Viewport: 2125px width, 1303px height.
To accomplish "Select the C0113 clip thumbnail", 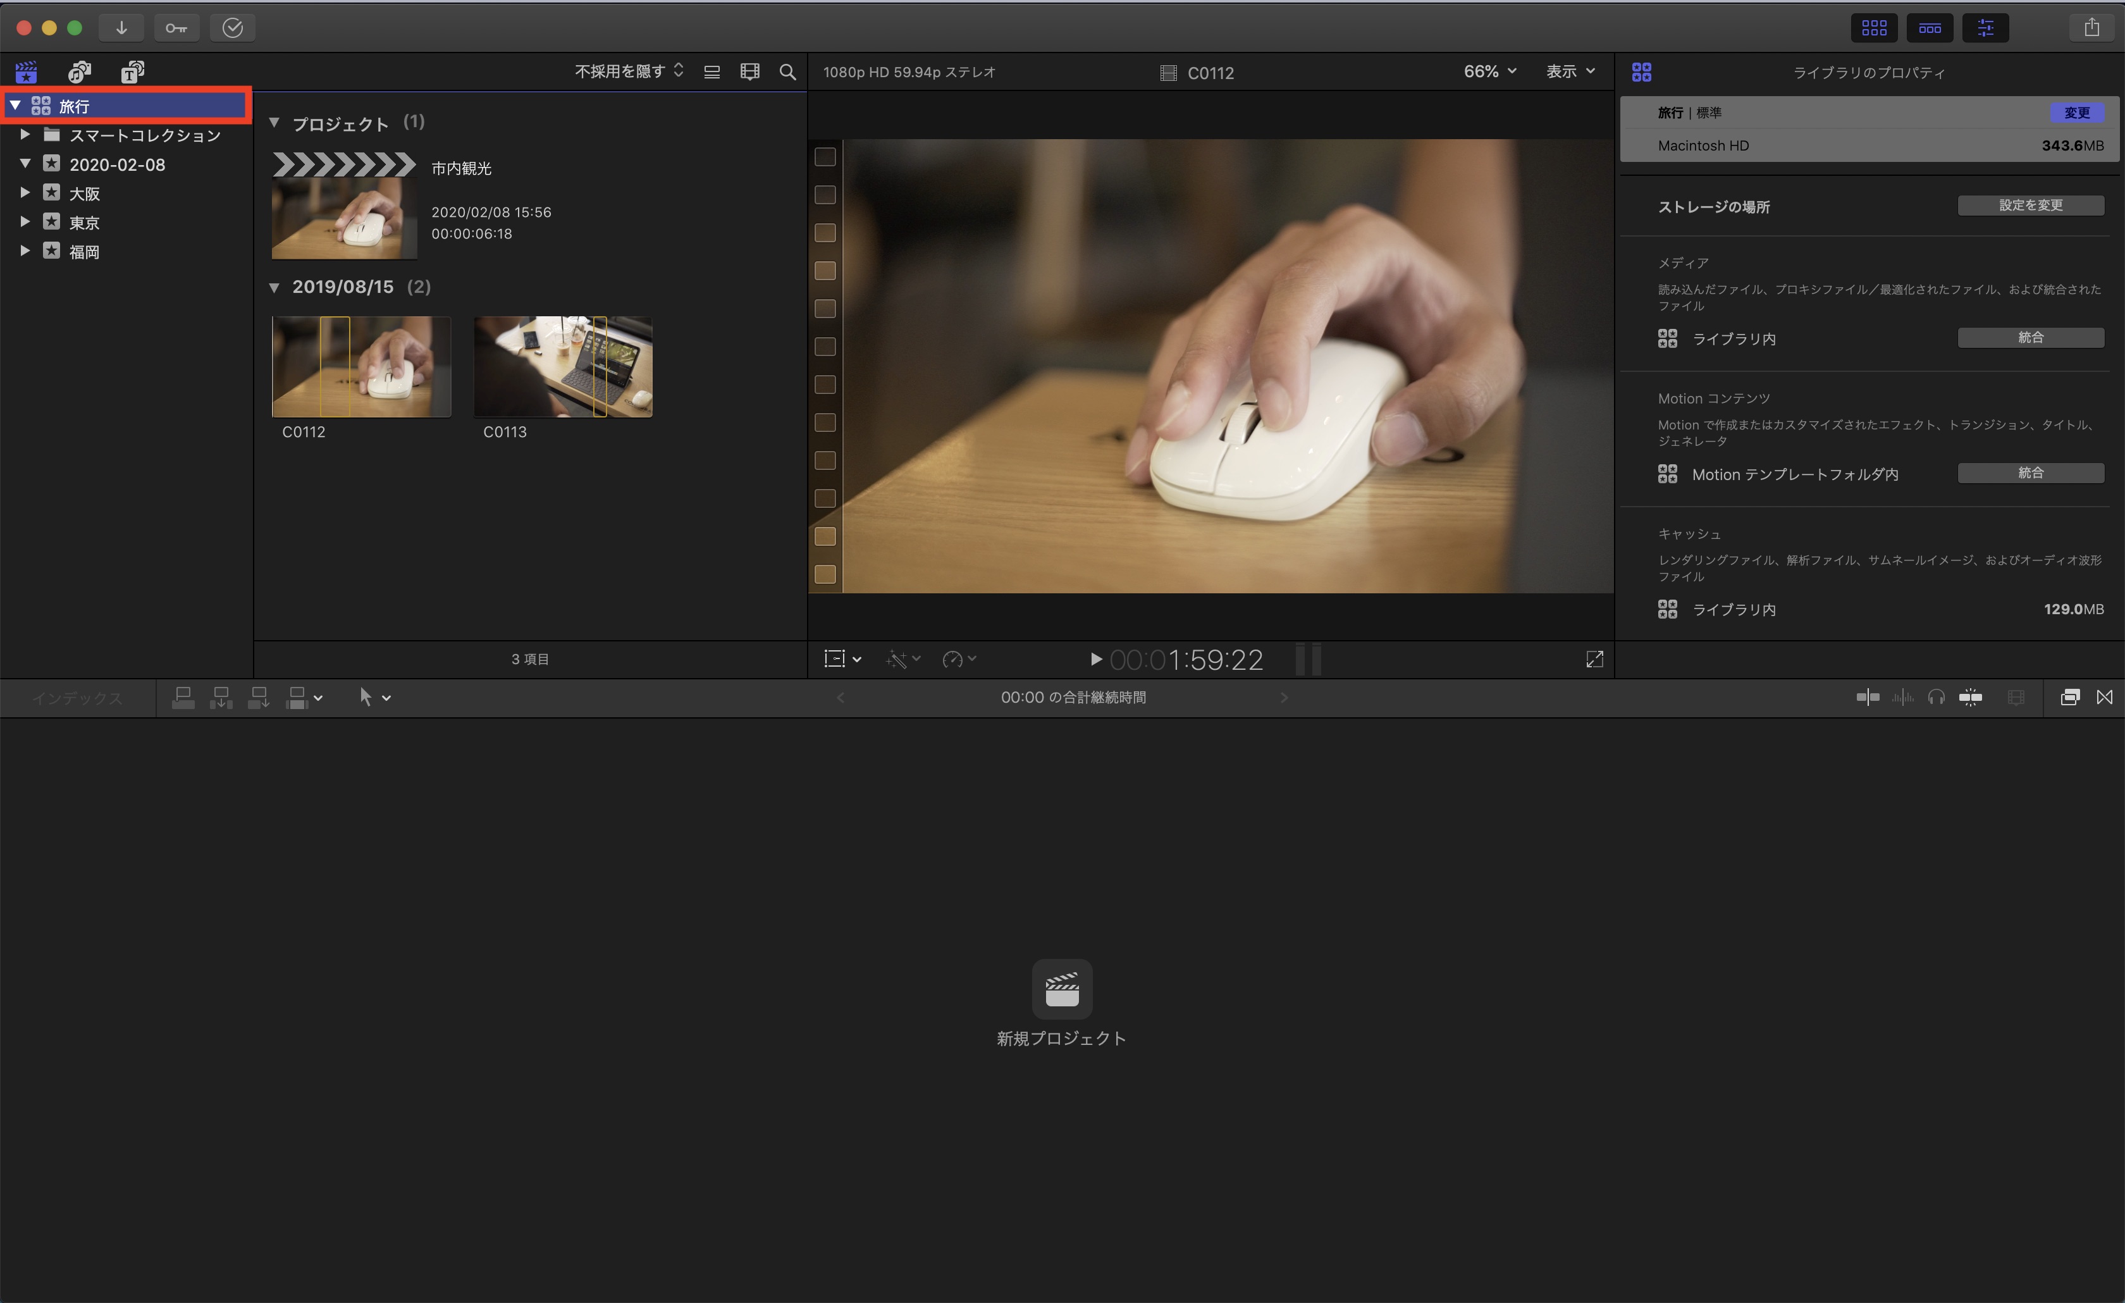I will (562, 366).
